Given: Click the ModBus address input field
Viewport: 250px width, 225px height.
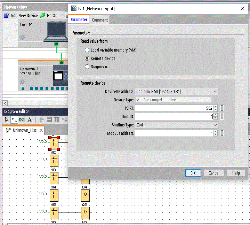Looking at the screenshot, I should pyautogui.click(x=174, y=133).
